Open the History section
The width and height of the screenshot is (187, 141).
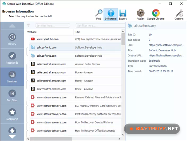(x=12, y=39)
